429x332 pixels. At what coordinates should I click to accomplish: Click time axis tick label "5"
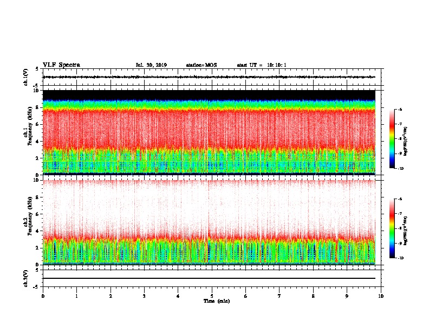pyautogui.click(x=212, y=296)
